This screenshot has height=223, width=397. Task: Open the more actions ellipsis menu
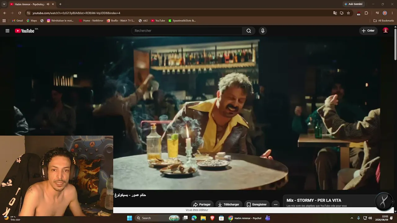[275, 204]
